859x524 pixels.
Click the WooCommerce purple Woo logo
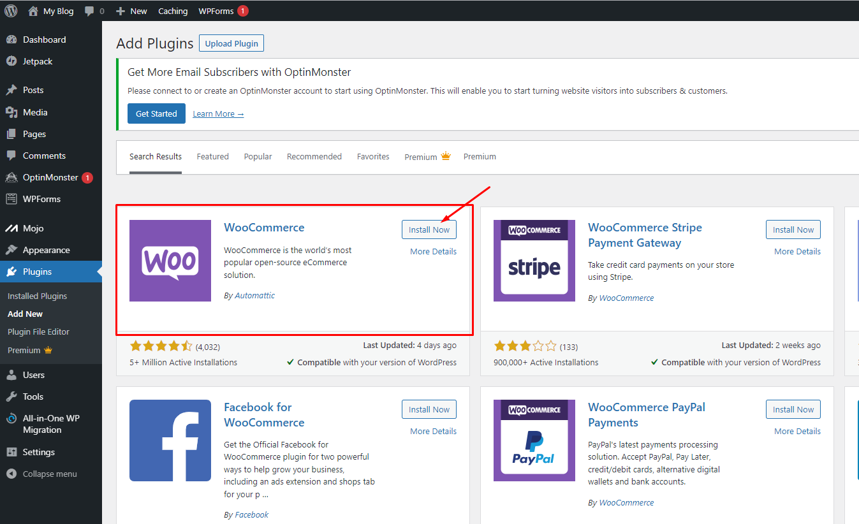170,261
